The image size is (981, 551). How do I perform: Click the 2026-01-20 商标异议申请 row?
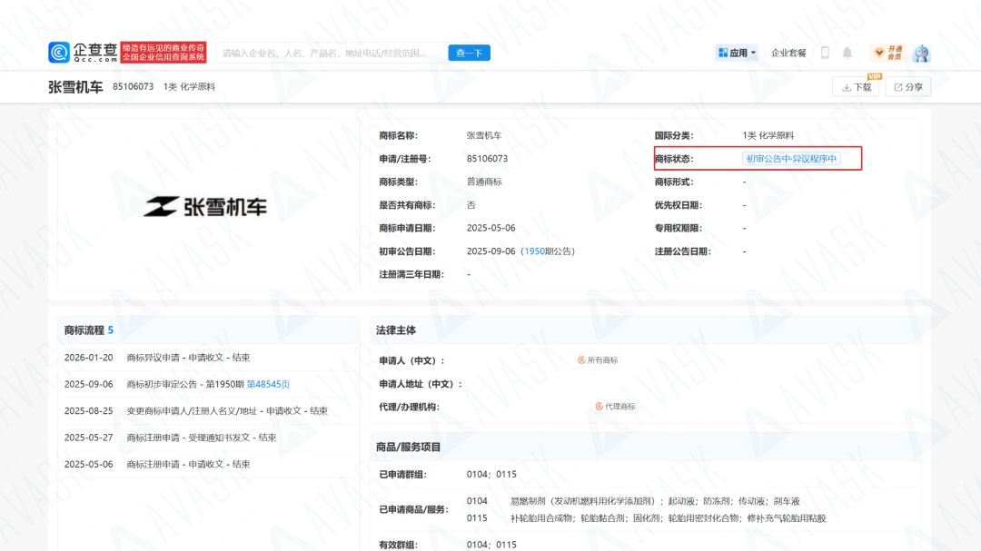[206, 358]
